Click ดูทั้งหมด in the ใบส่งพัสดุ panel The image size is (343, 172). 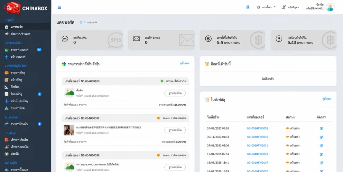click(x=327, y=99)
